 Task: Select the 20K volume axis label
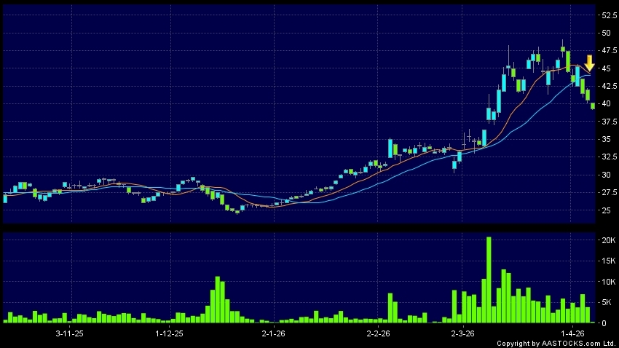pyautogui.click(x=607, y=240)
